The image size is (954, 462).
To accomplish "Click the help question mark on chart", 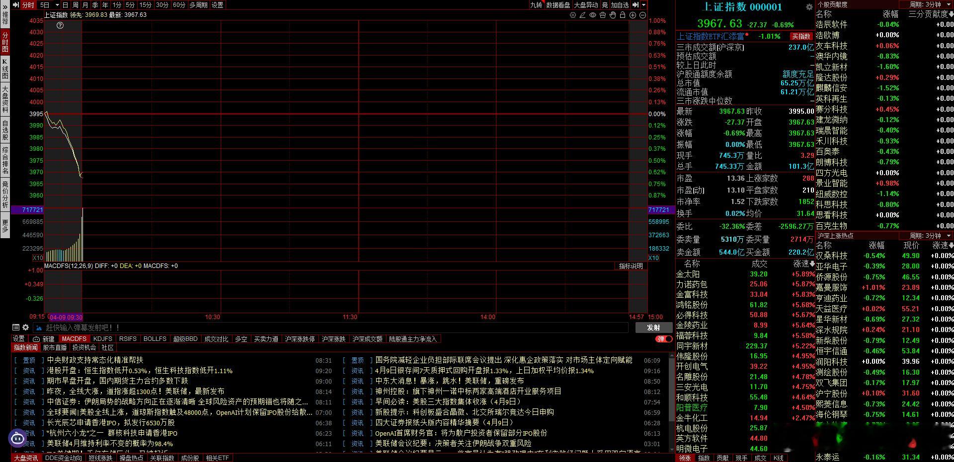I will click(60, 25).
